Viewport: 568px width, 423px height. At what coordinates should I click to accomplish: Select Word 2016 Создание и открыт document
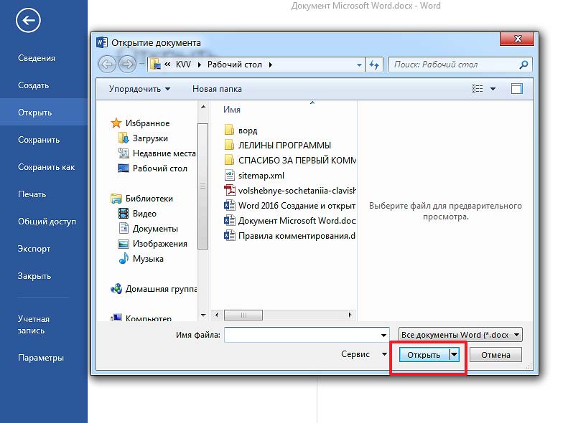coord(290,206)
